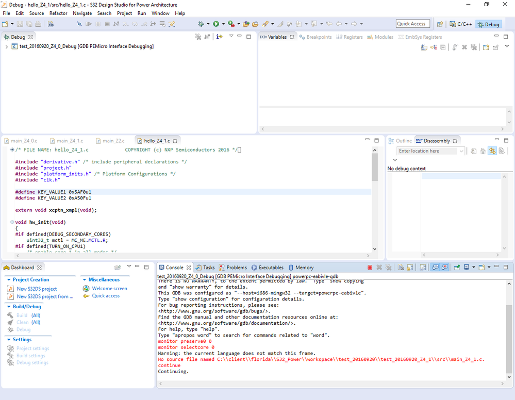This screenshot has width=515, height=400.
Task: Select the Tasks tab
Action: [x=205, y=268]
